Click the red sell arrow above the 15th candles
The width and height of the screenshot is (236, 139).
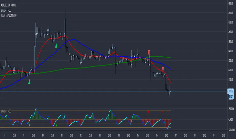149,53
